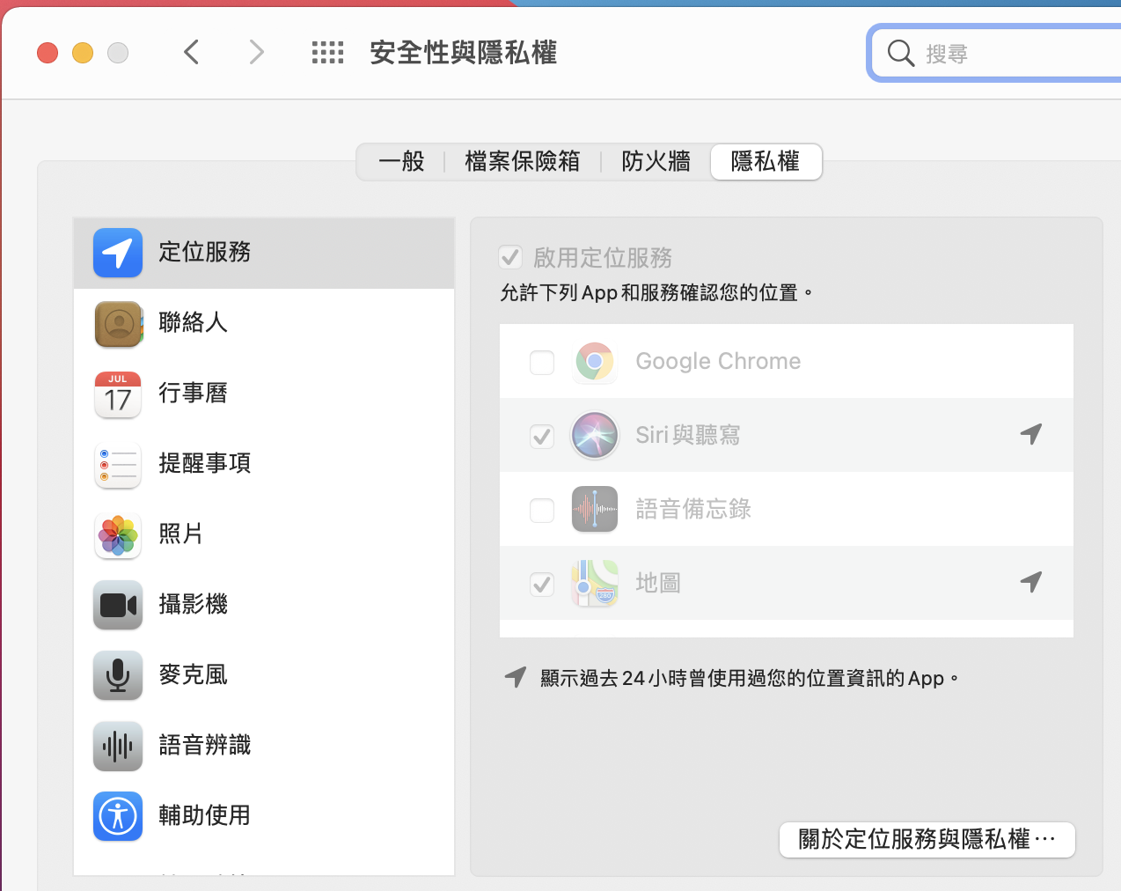Select 定位服務 location arrow icon in sidebar
The width and height of the screenshot is (1121, 891).
tap(118, 253)
